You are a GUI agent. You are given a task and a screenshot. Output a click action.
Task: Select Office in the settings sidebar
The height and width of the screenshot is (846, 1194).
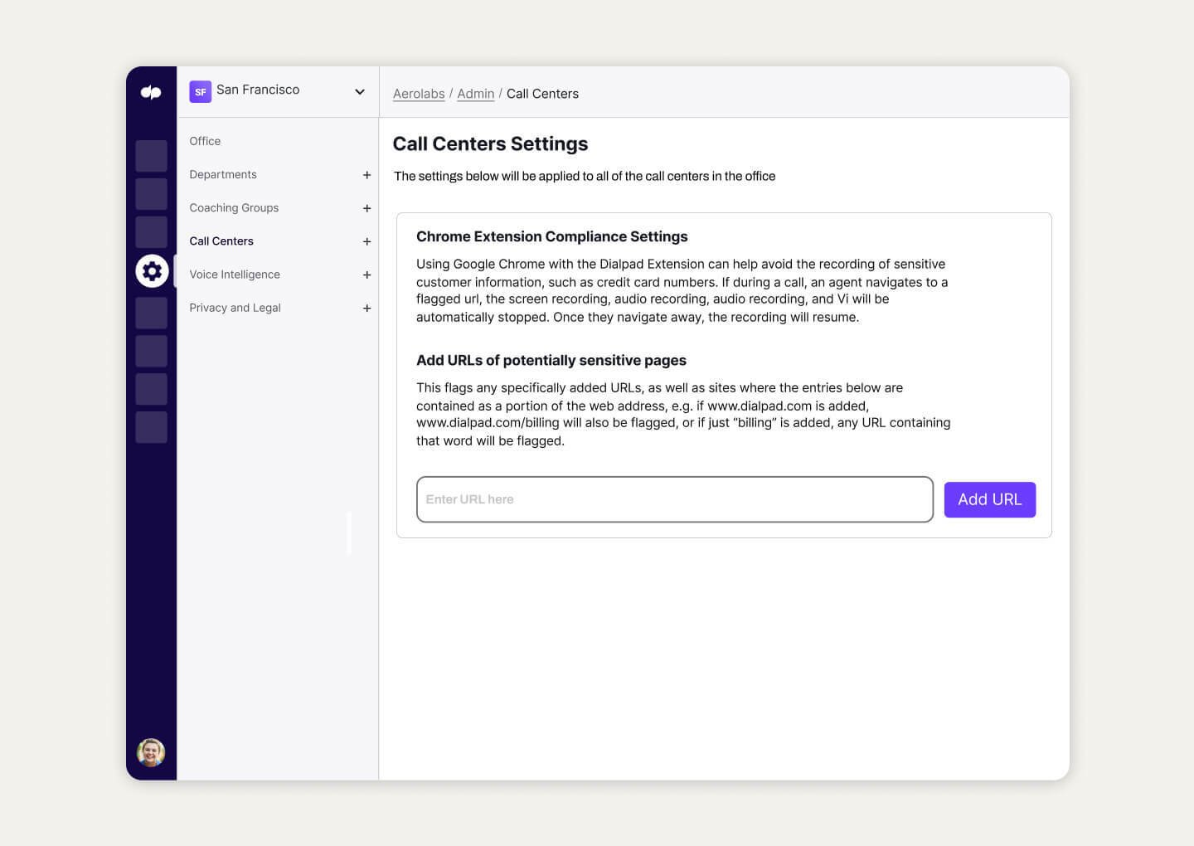point(205,141)
